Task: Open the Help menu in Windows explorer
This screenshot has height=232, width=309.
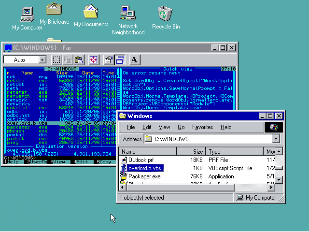Action: [226, 127]
